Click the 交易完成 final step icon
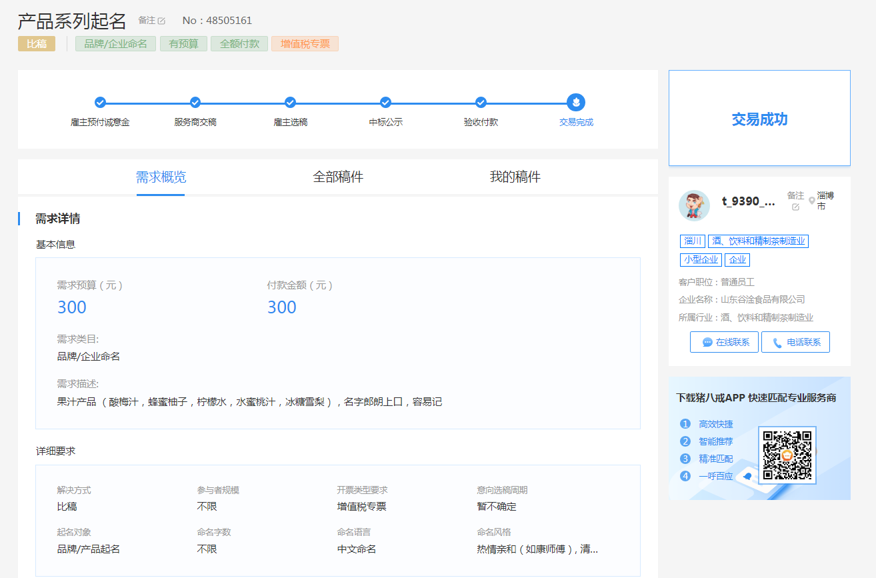The width and height of the screenshot is (876, 578). pyautogui.click(x=576, y=102)
